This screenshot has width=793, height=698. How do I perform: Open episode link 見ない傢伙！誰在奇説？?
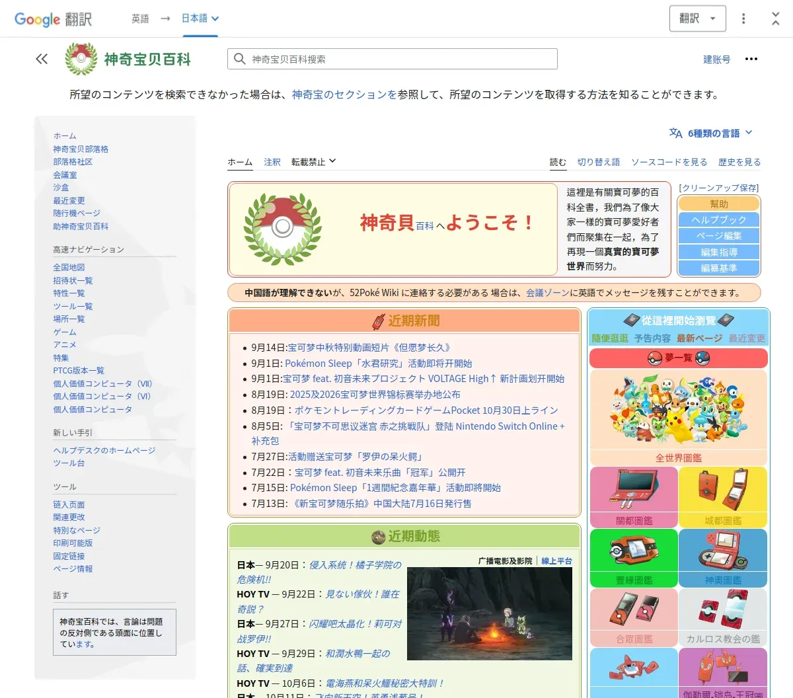coord(318,601)
